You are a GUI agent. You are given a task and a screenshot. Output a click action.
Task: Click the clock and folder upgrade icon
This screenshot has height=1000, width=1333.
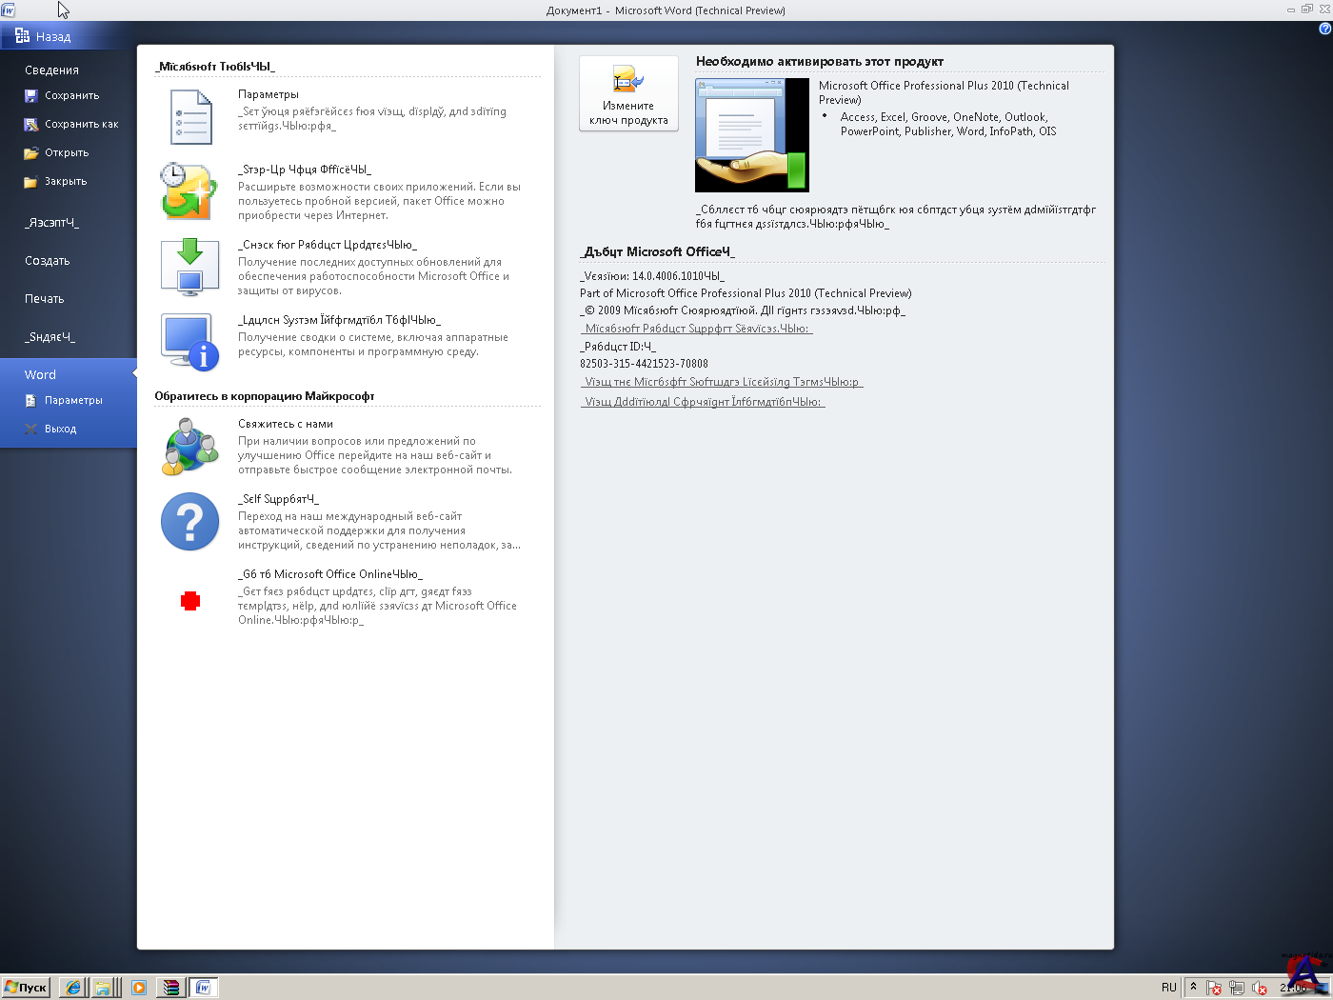coord(189,191)
